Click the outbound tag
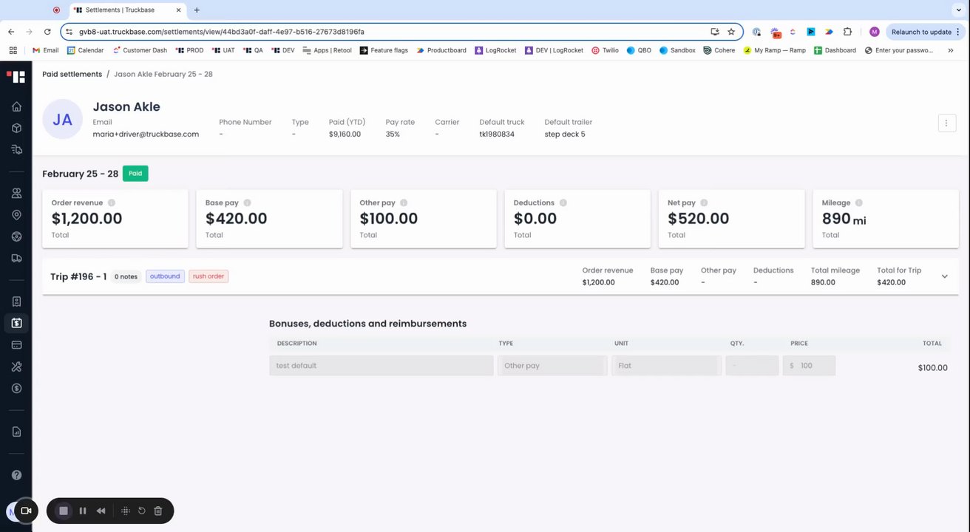 tap(165, 276)
